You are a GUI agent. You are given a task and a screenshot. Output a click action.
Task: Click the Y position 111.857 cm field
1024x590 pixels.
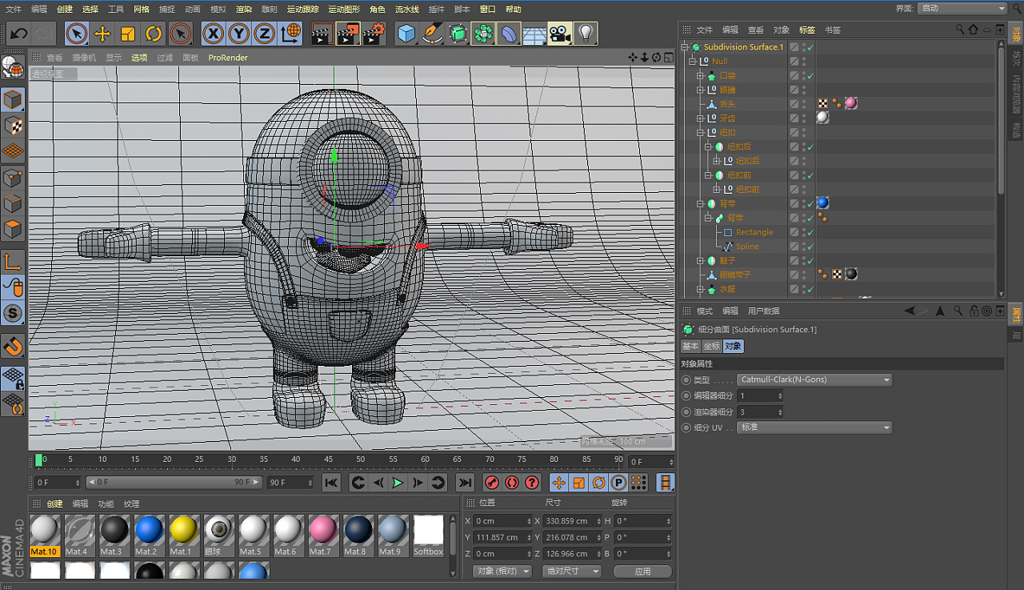pyautogui.click(x=498, y=537)
